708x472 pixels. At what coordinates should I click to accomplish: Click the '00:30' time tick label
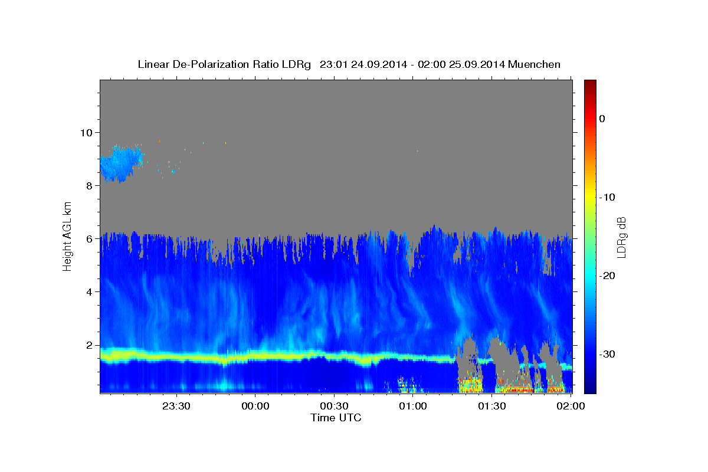tap(334, 406)
